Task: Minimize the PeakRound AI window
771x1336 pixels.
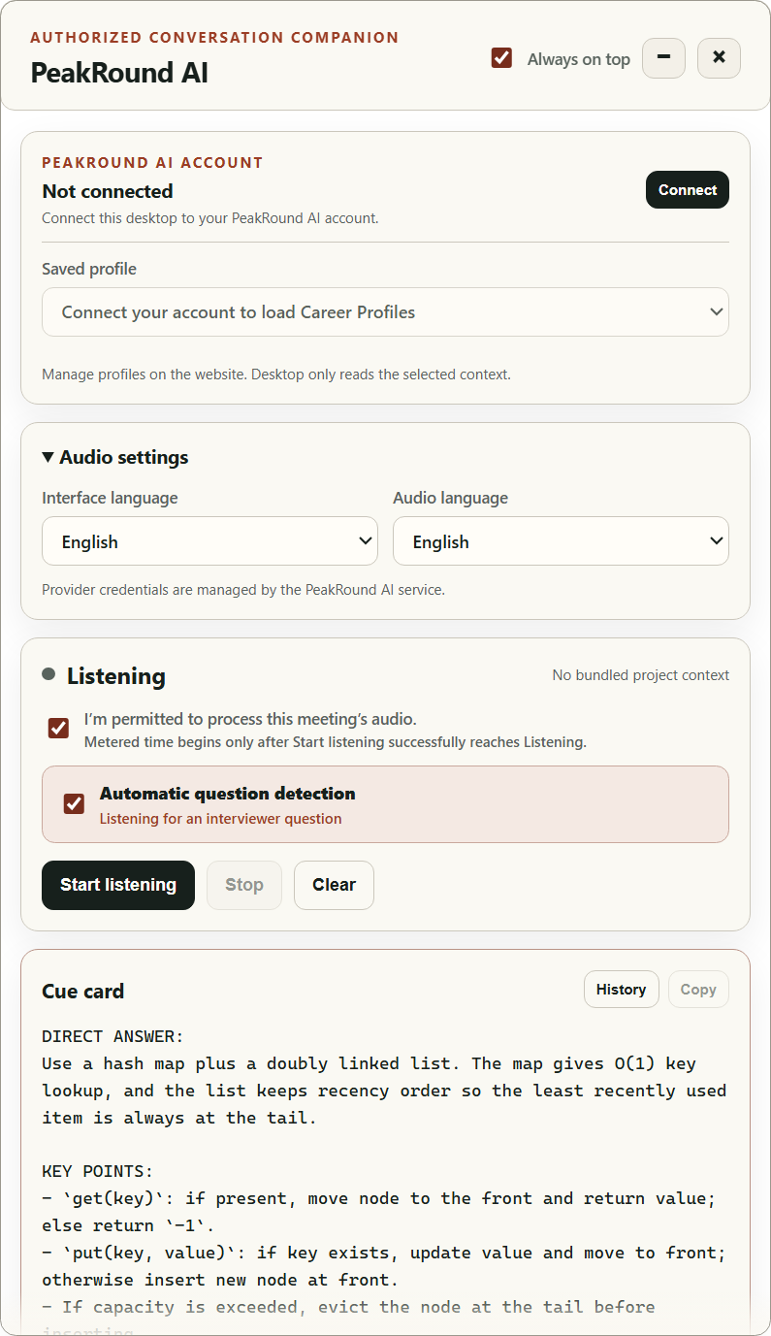Action: pos(663,58)
